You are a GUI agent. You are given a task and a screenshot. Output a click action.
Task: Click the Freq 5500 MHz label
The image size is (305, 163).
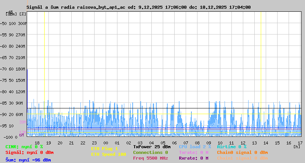point(150,158)
